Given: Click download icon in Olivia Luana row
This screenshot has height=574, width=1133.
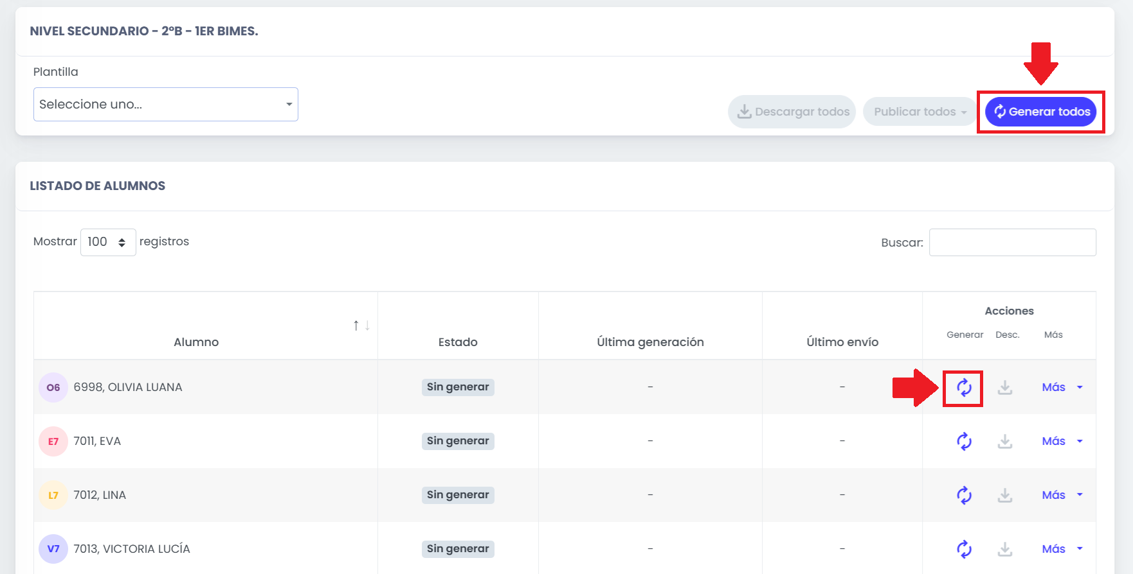Looking at the screenshot, I should [x=1005, y=387].
